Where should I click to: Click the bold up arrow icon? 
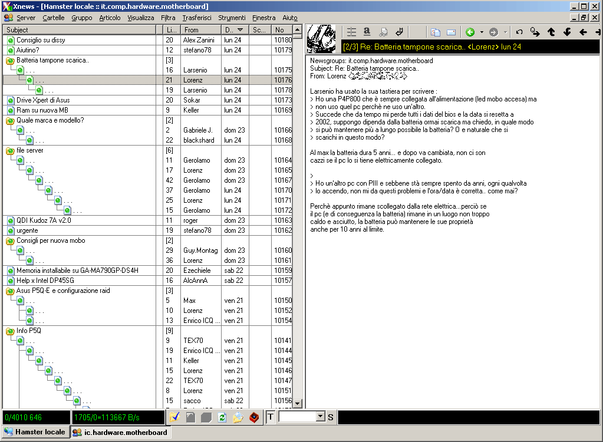pyautogui.click(x=551, y=32)
